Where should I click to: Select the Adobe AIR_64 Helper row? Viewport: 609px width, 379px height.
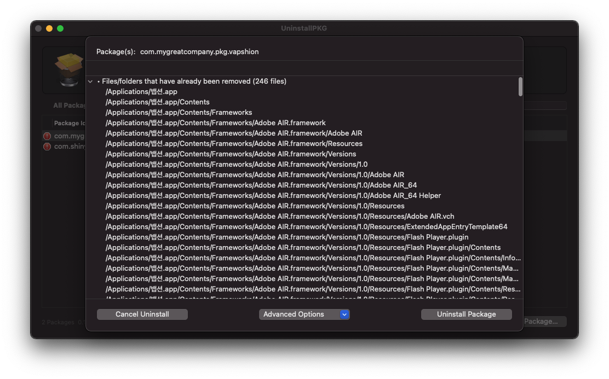point(303,195)
